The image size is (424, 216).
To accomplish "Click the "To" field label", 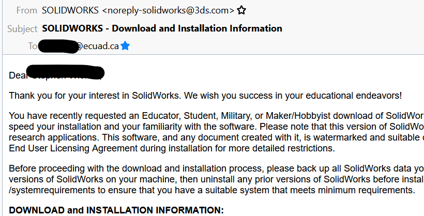I will point(33,46).
